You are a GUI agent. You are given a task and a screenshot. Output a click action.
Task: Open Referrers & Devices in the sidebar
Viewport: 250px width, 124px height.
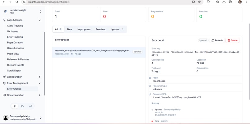point(18,59)
